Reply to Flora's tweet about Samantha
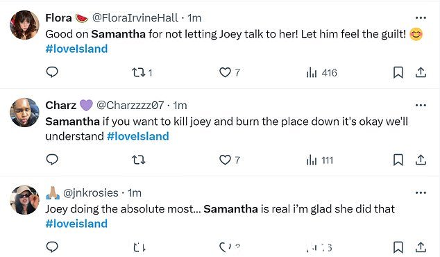440x257 pixels. tap(52, 72)
